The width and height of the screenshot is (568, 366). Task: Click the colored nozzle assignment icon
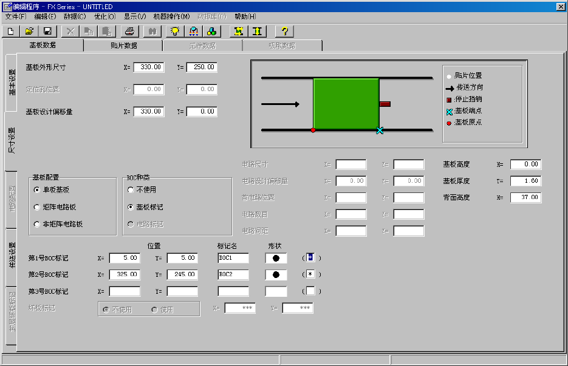coord(194,32)
